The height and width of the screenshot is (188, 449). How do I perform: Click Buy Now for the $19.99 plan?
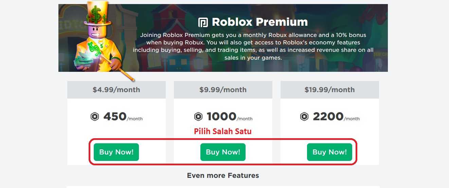click(x=329, y=152)
